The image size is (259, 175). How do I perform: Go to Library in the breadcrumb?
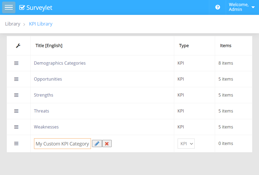(12, 24)
